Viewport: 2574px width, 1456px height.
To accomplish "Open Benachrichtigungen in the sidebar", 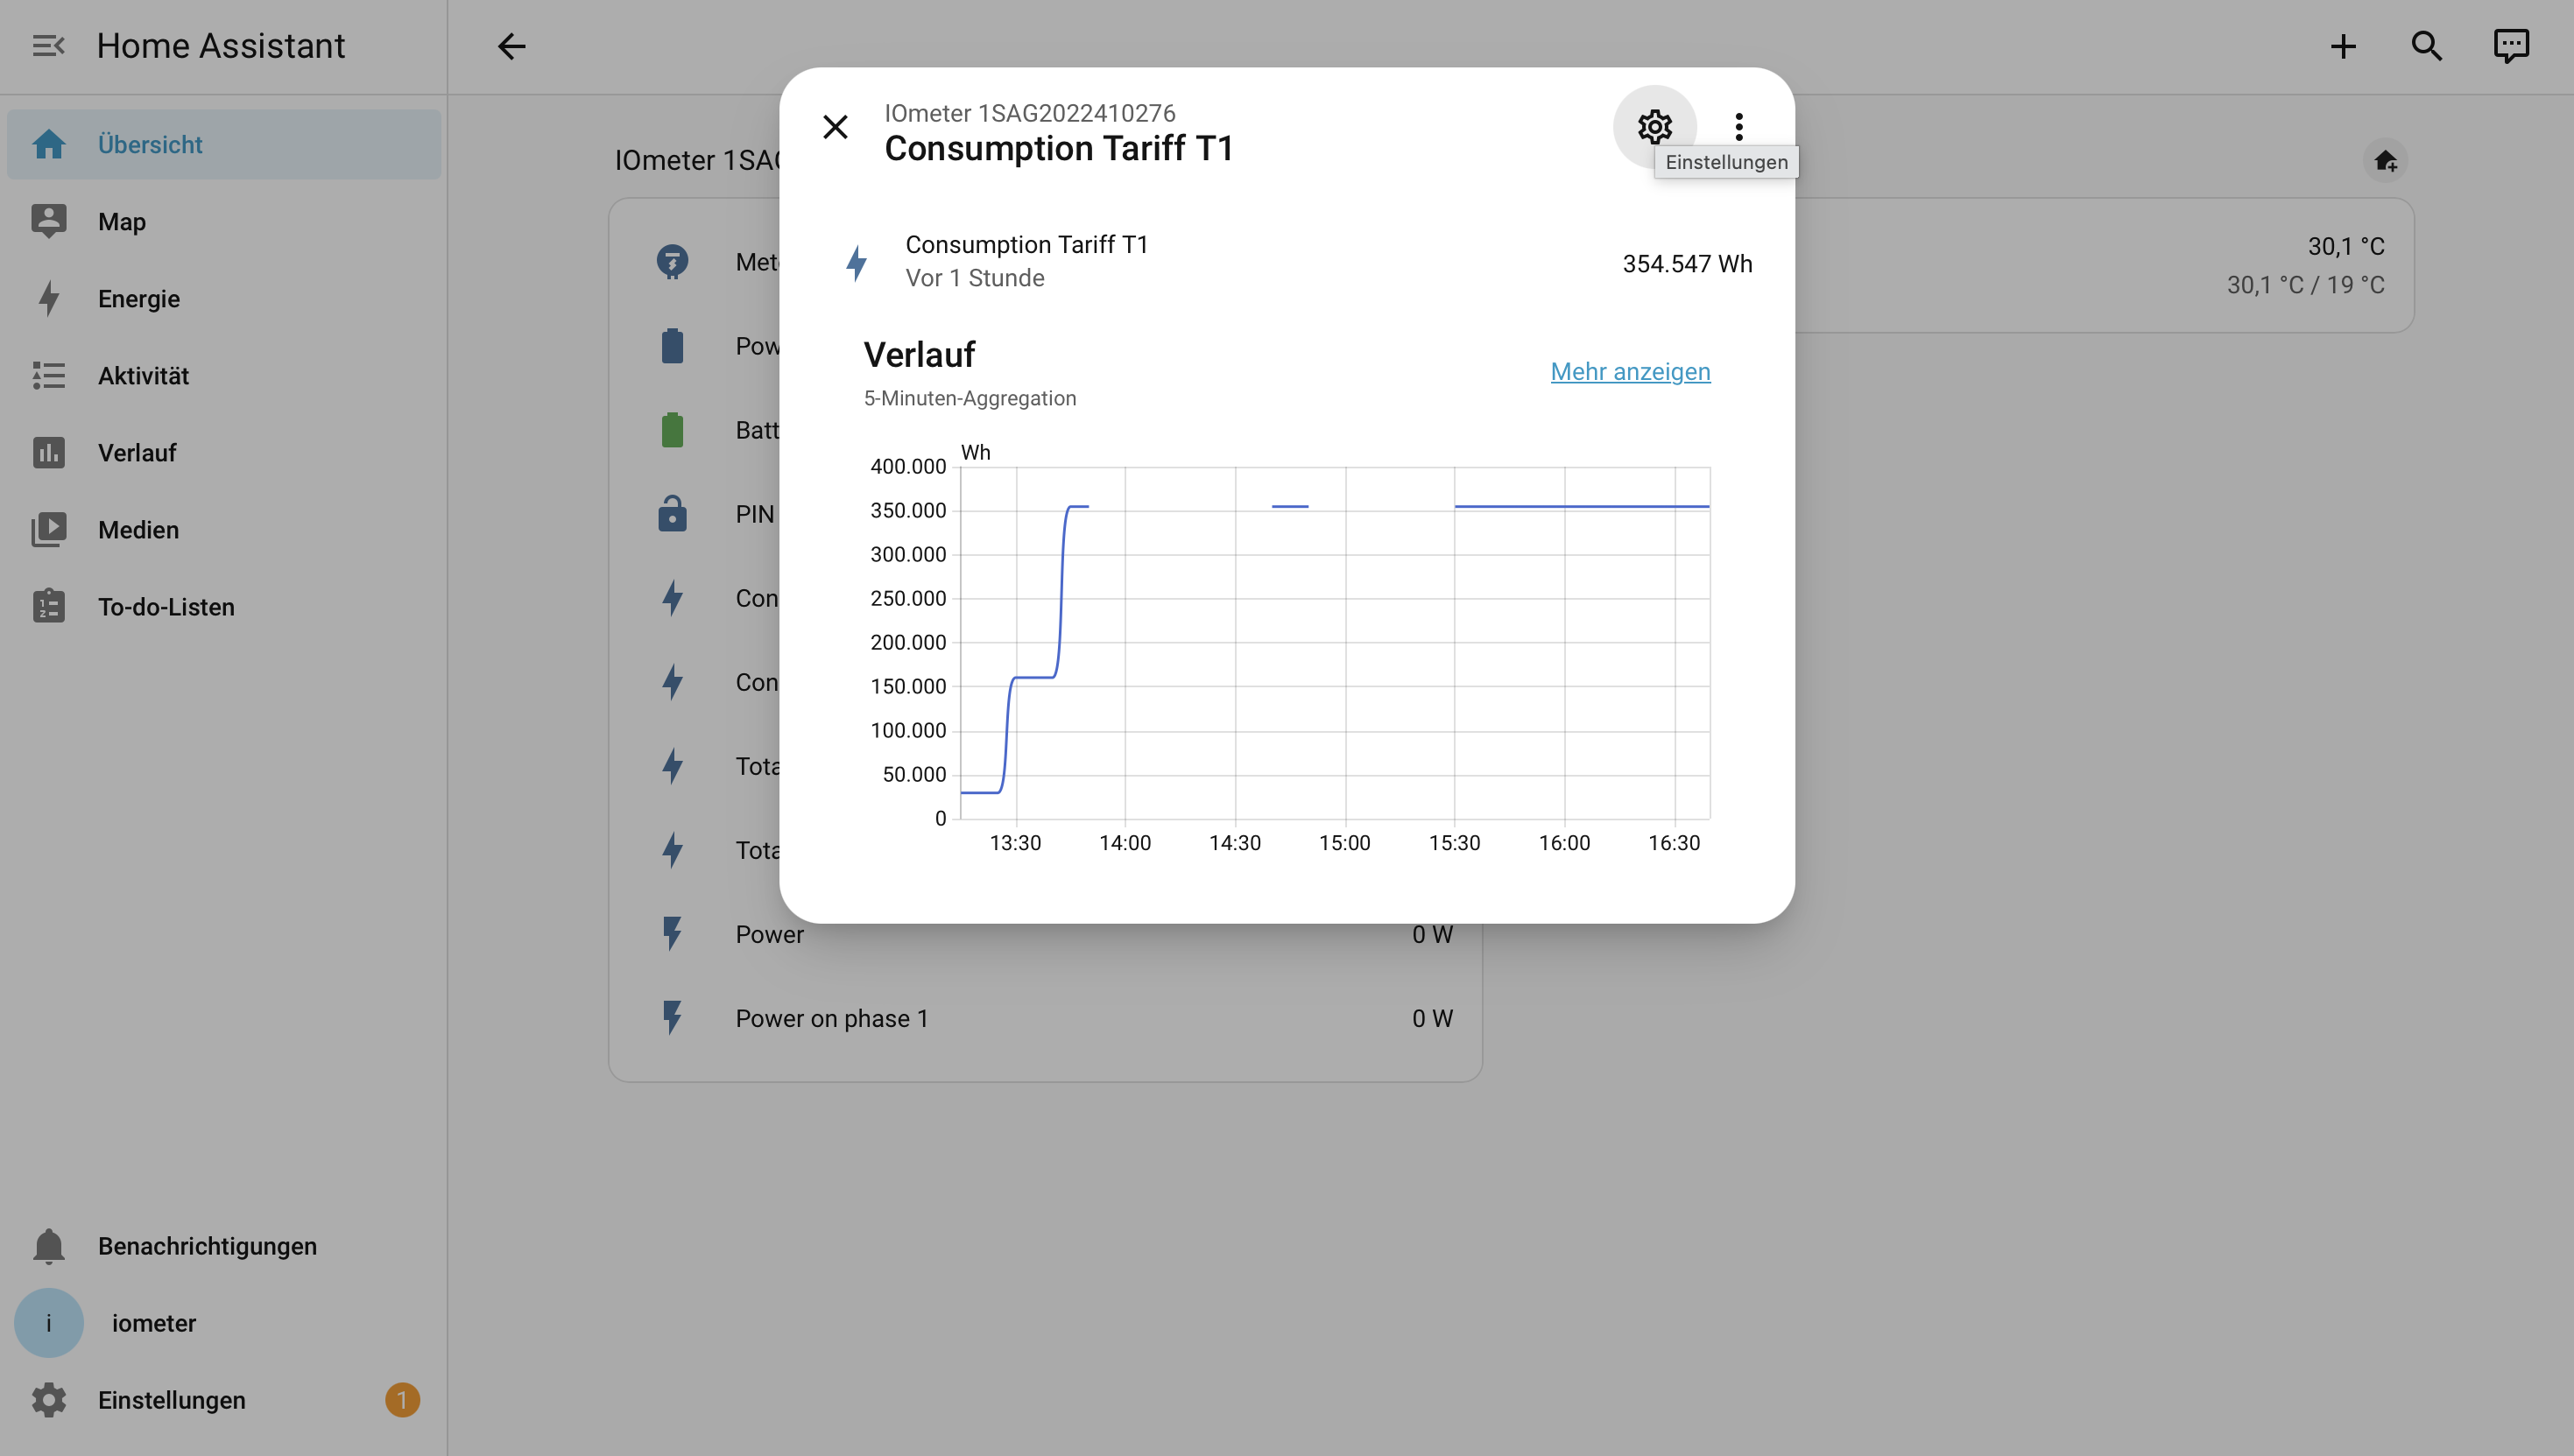I will coord(224,1246).
